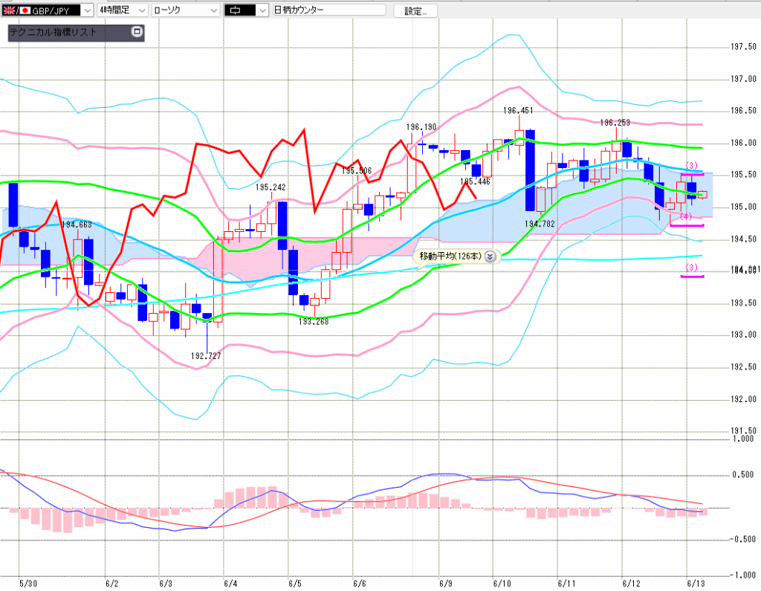Click the 6/2 date axis label
The height and width of the screenshot is (591, 761).
pyautogui.click(x=111, y=584)
